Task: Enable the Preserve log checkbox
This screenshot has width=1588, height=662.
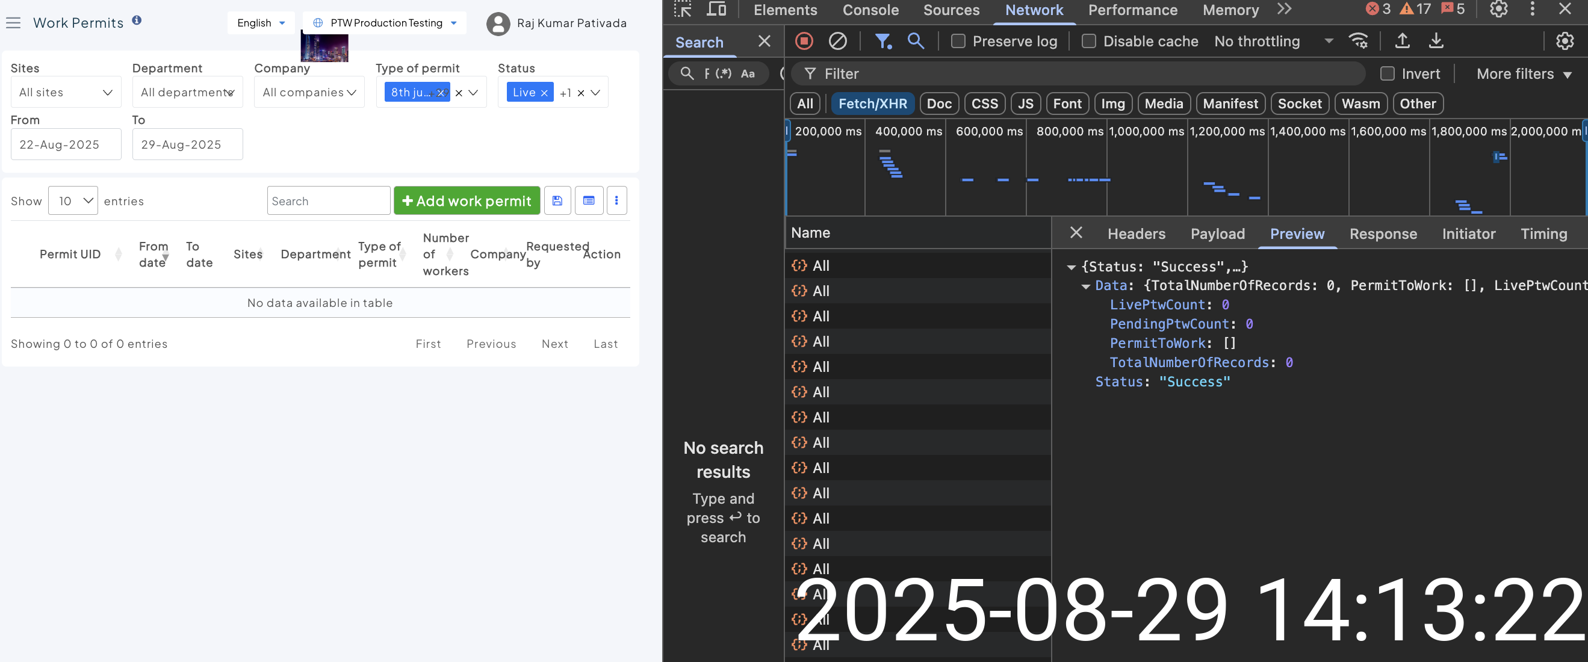Action: coord(958,42)
